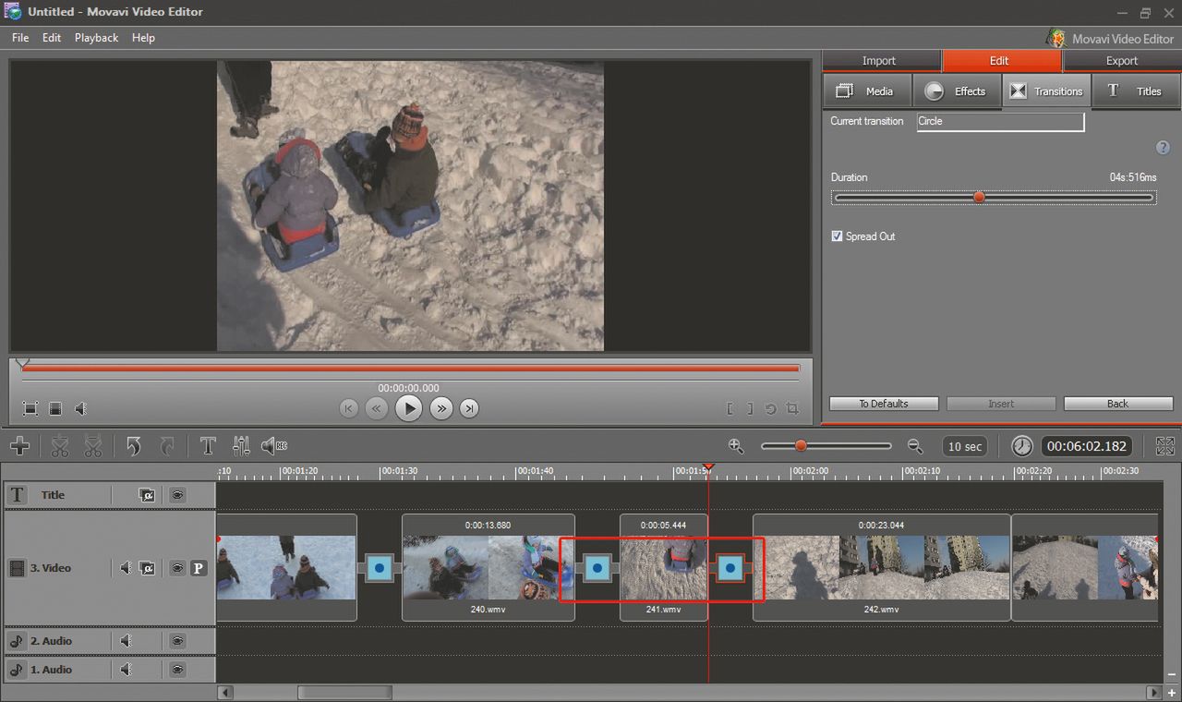Select the transition icon between 240.wmv and 241.wmv
The height and width of the screenshot is (702, 1182).
(597, 568)
